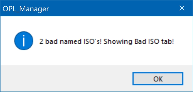Confirm the bad ISO notice with OK

pos(158,79)
